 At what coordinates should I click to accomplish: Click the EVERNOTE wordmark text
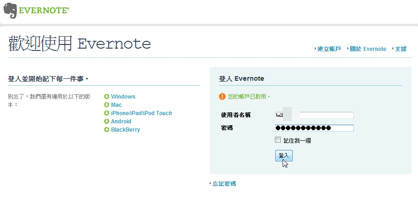(44, 11)
